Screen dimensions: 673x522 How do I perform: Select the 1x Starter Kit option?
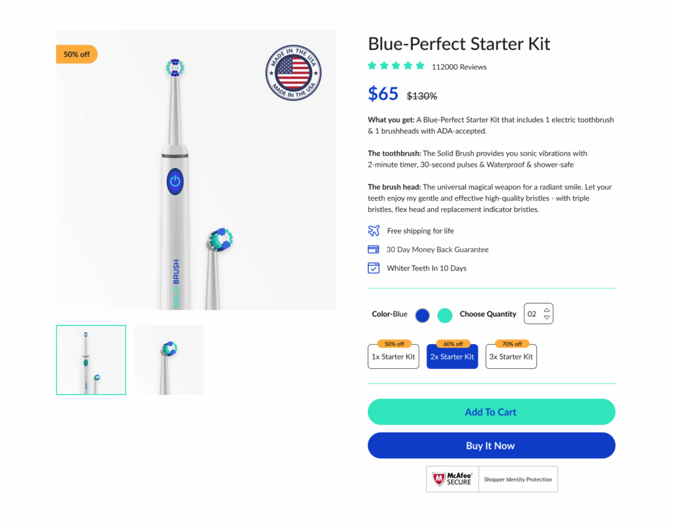[393, 357]
